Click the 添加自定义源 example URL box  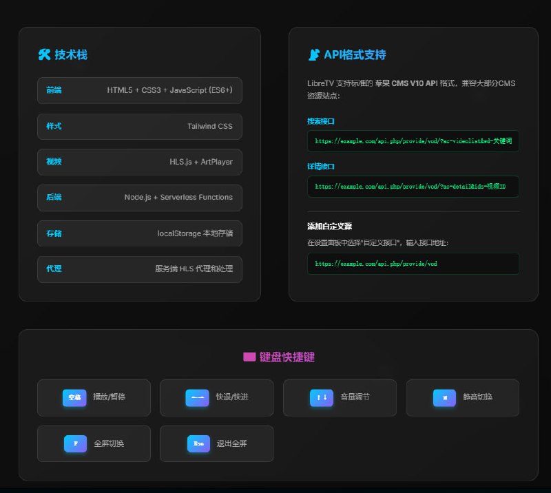(413, 263)
